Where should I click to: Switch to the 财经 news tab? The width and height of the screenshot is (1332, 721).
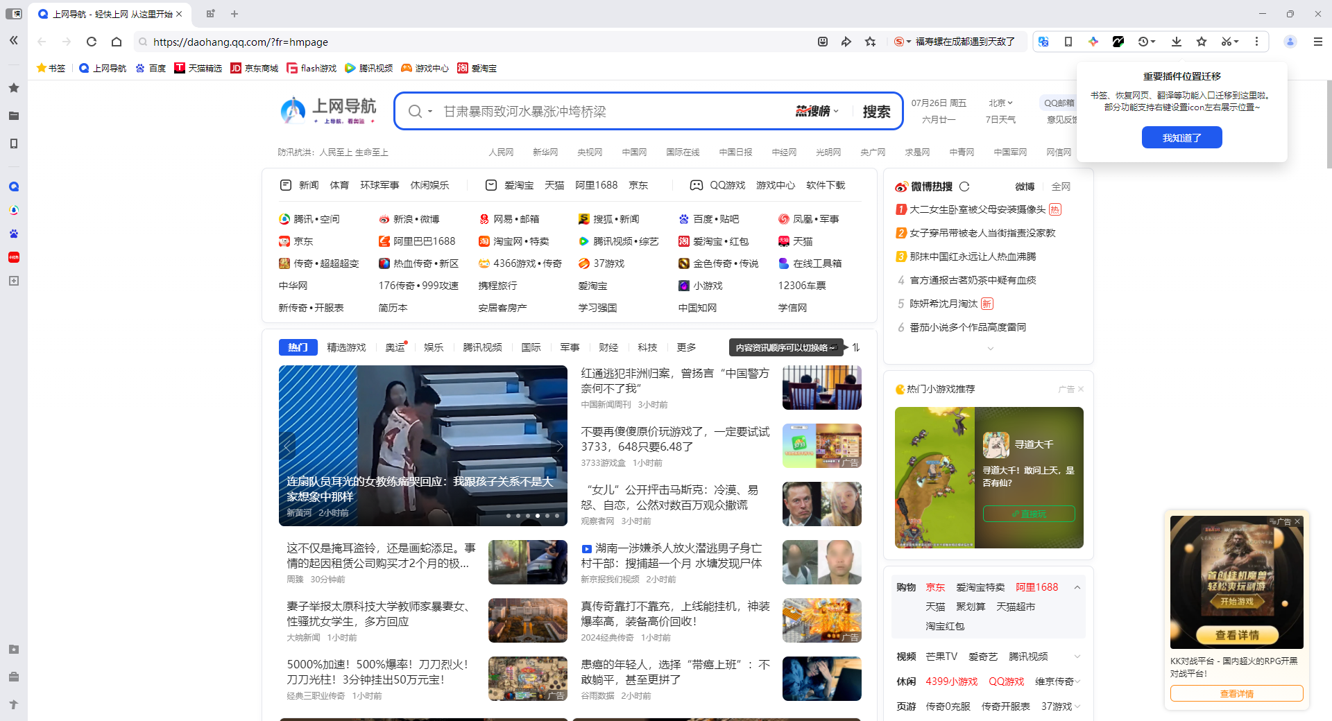(x=608, y=347)
